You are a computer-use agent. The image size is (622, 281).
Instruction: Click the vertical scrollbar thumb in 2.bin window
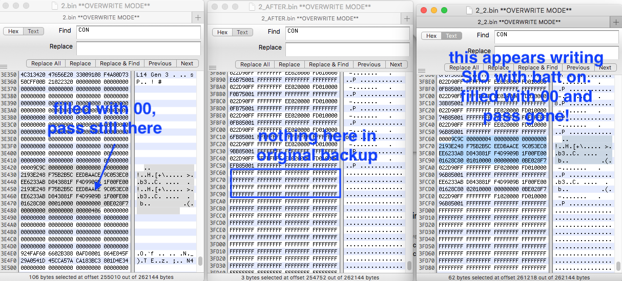click(x=200, y=261)
